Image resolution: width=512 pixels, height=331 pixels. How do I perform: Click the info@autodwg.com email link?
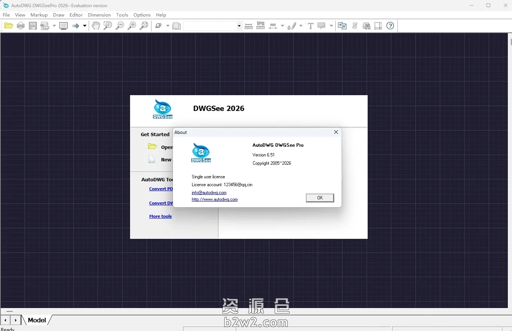click(x=209, y=193)
